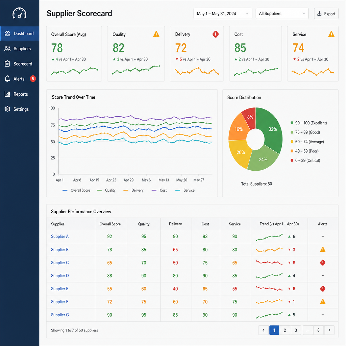Click the Delivery score card value 72
The height and width of the screenshot is (346, 346).
pos(181,48)
